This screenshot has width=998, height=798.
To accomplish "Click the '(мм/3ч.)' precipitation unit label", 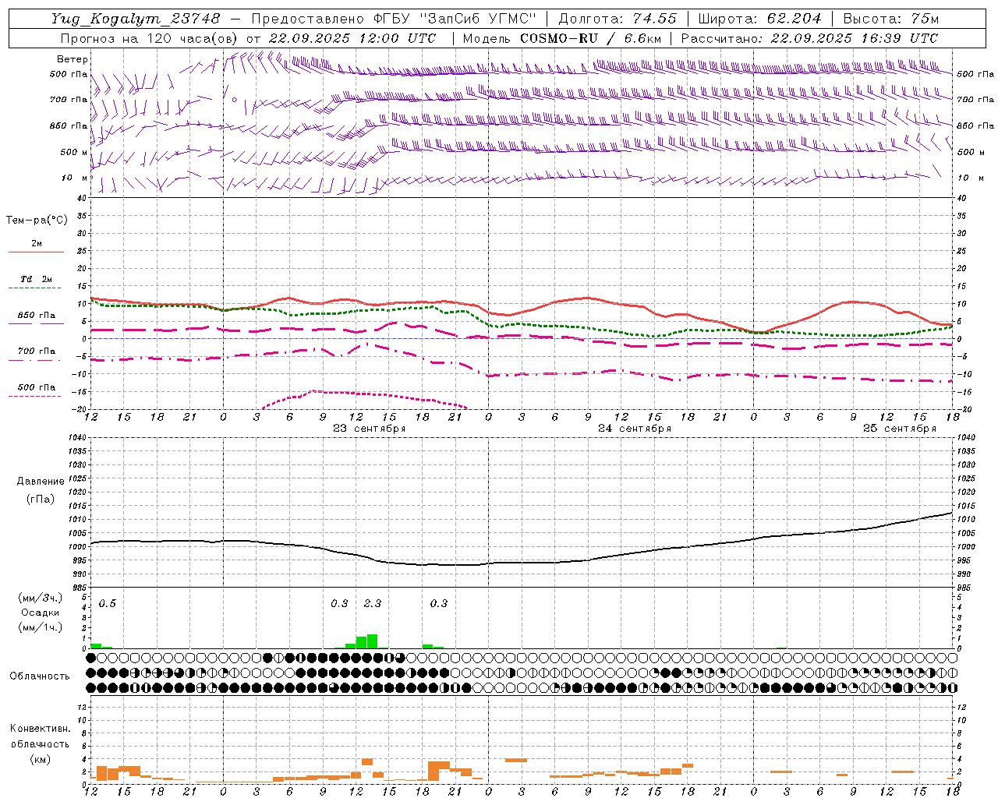I will 41,598.
